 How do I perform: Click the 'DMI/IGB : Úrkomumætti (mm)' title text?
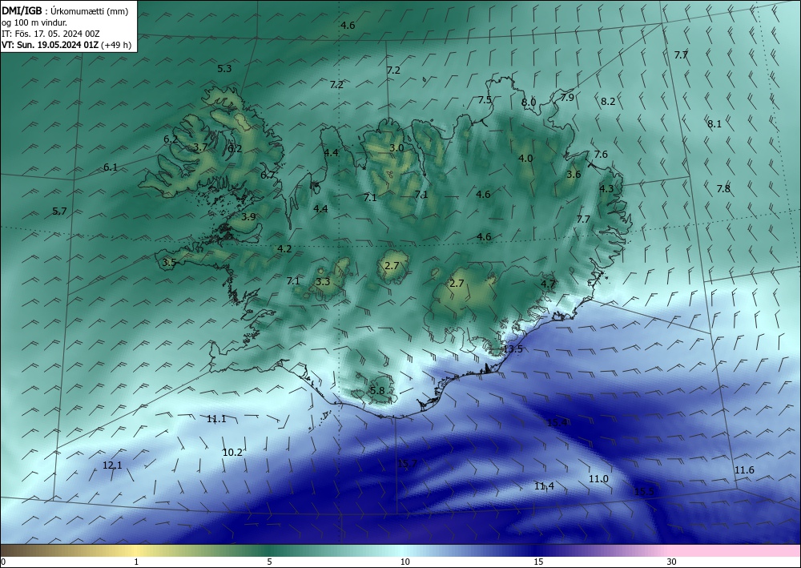click(x=65, y=10)
